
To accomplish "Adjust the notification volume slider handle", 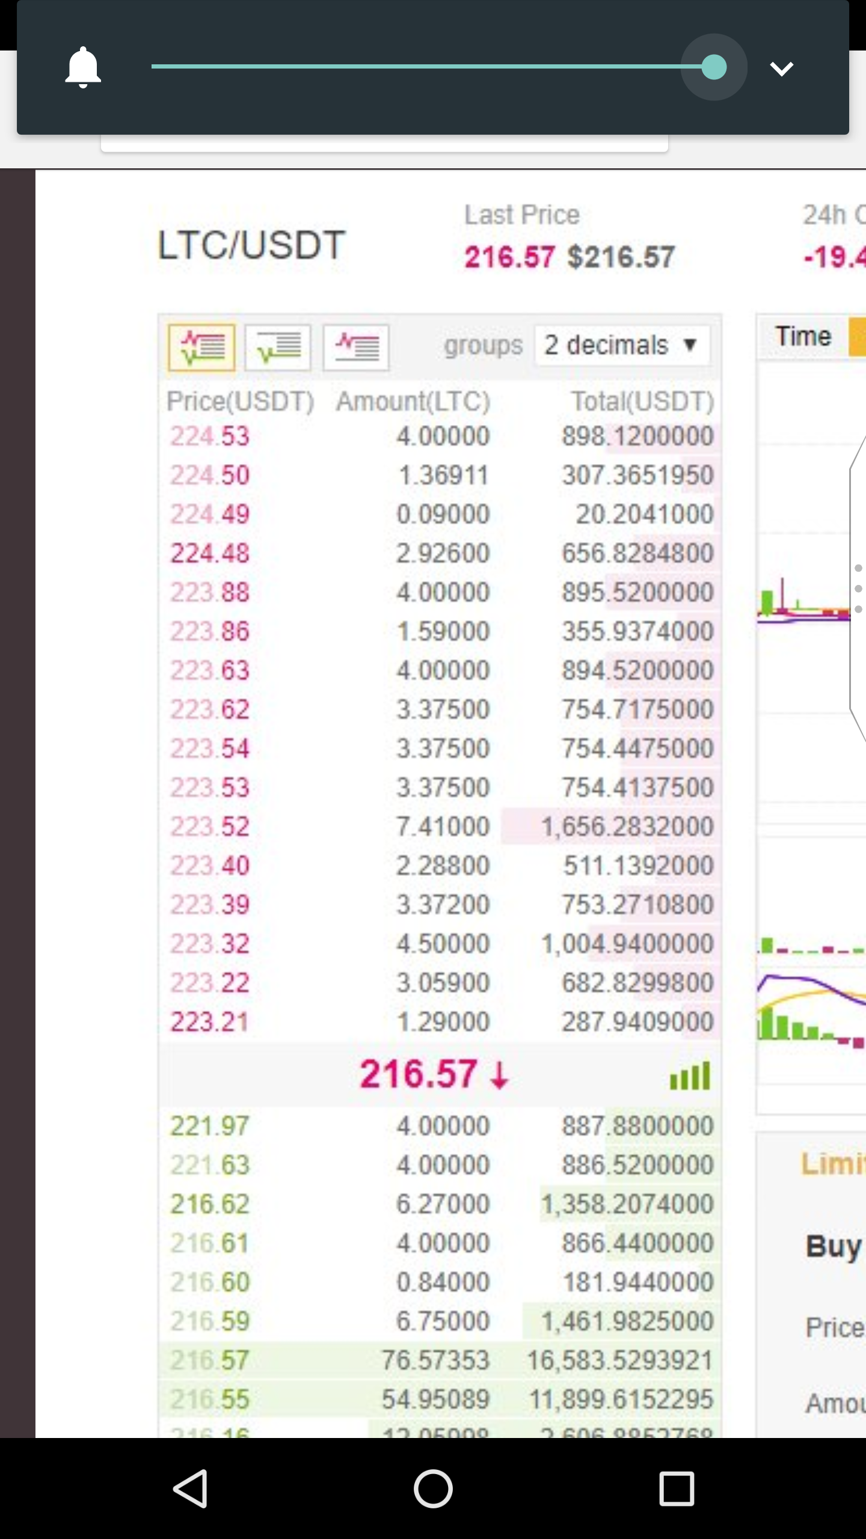I will click(714, 67).
